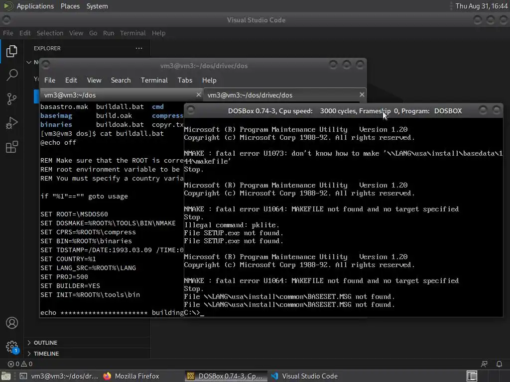
Task: Click the show desktop icon in taskbar
Action: point(5,376)
